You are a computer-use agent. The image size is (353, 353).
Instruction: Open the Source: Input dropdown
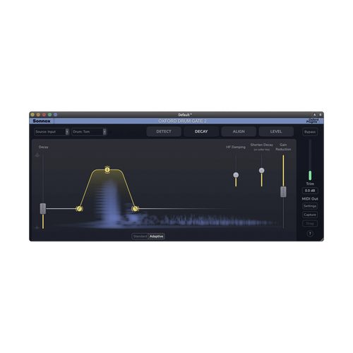(52, 132)
